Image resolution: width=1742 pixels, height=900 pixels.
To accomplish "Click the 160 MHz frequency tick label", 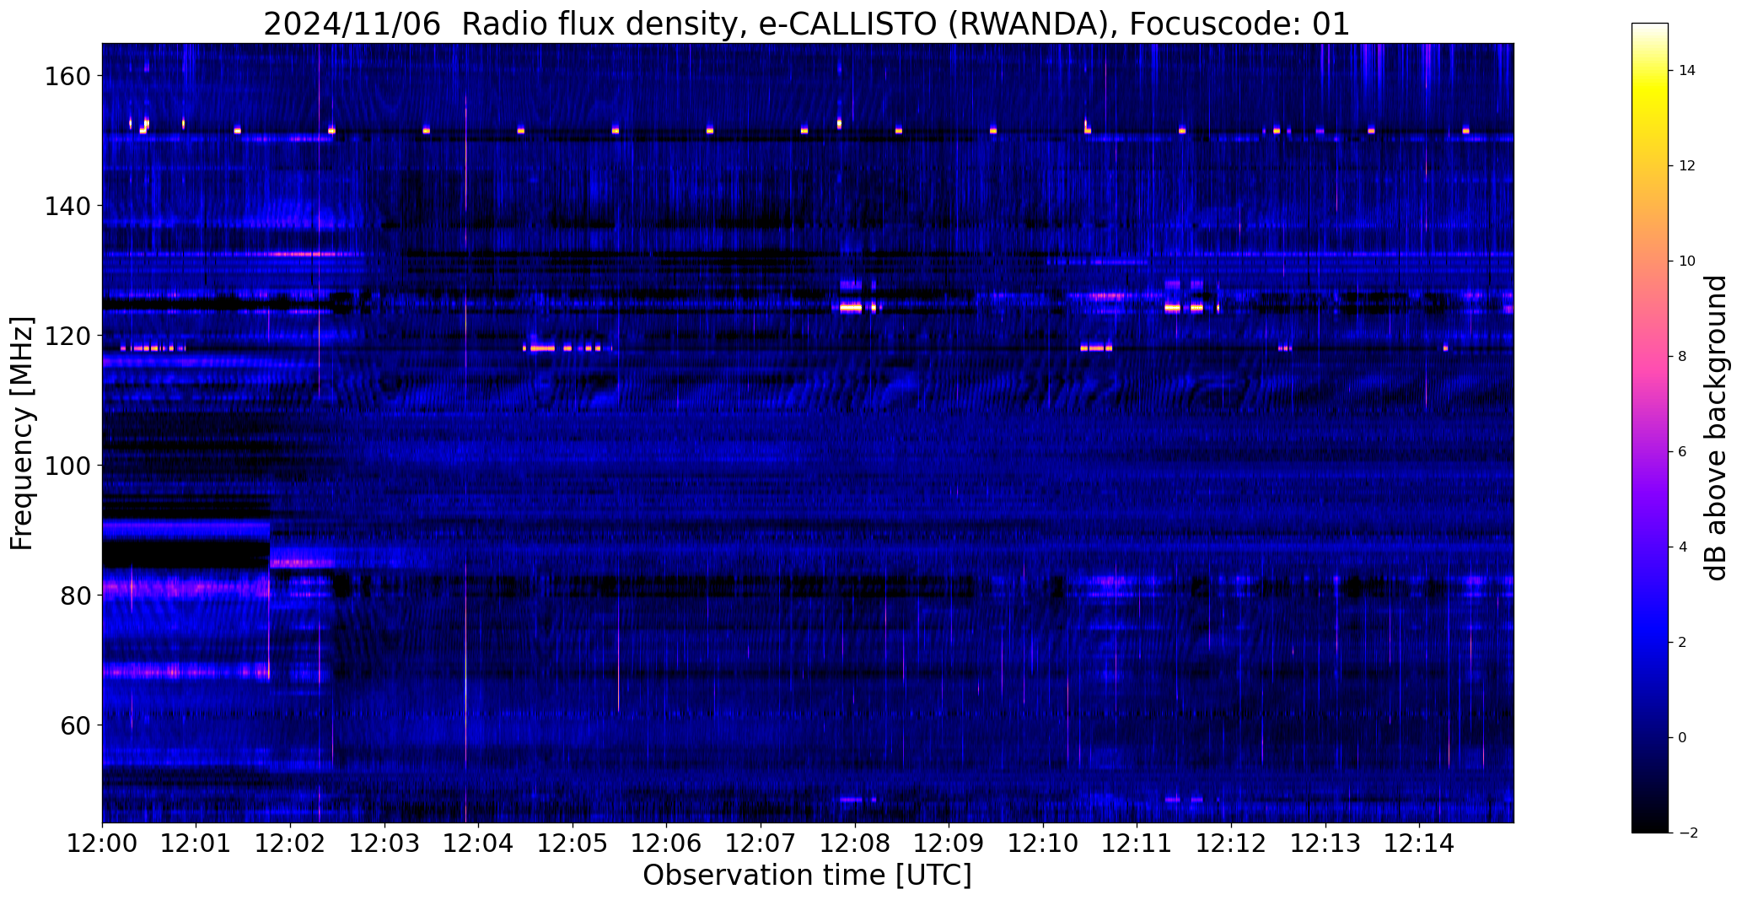I will (66, 76).
